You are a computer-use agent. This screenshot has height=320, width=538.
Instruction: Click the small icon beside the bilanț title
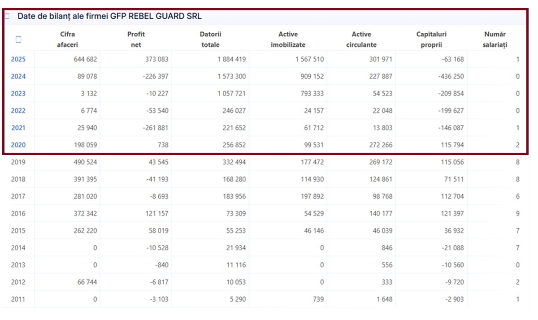(x=7, y=16)
